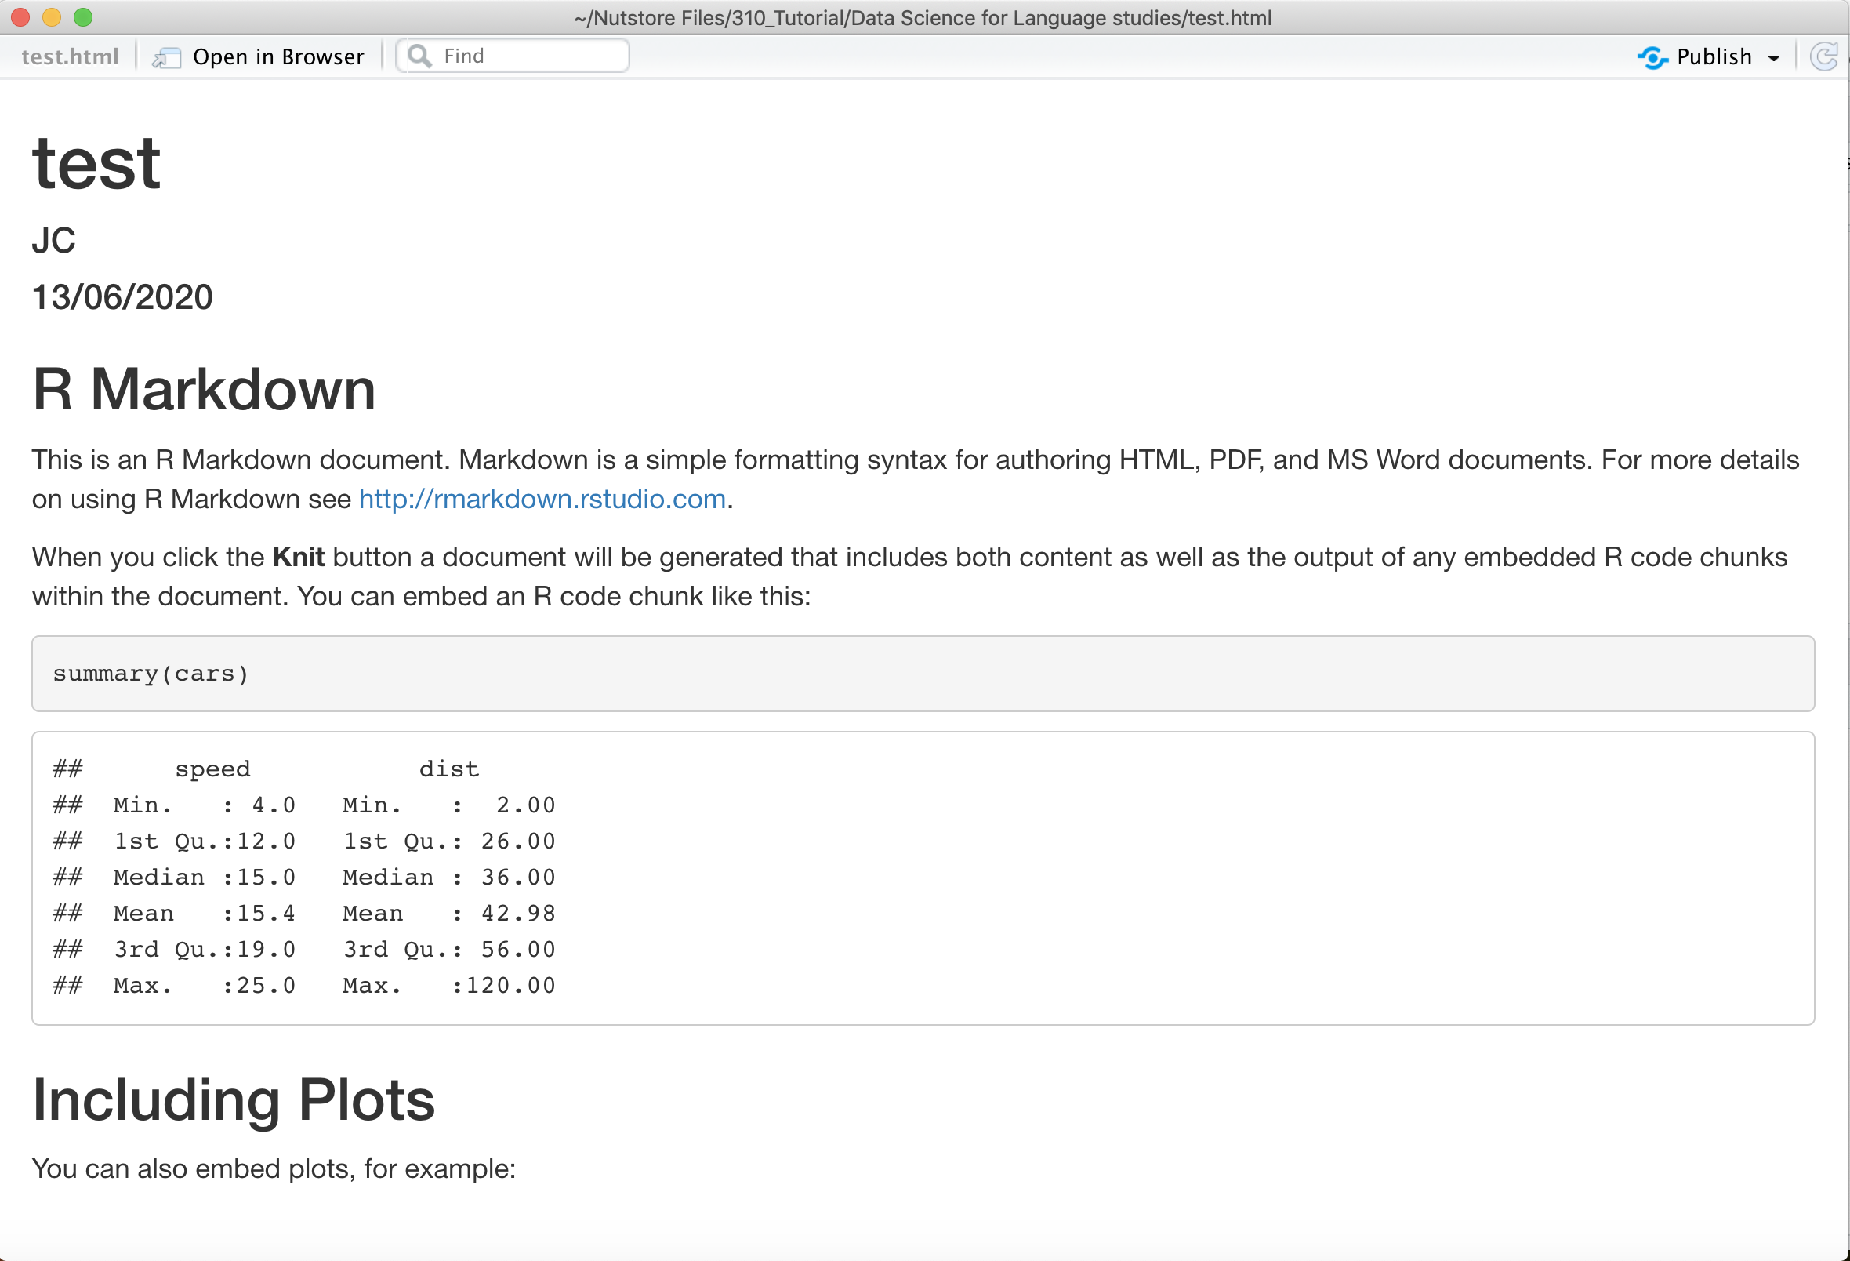
Task: Open the rmarkdown.rstudio.com hyperlink
Action: 542,499
